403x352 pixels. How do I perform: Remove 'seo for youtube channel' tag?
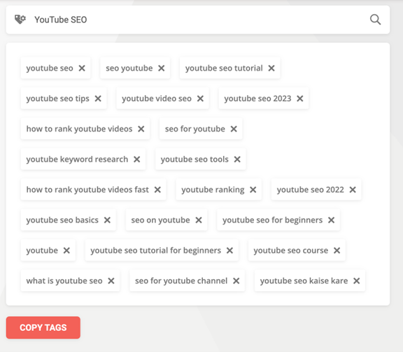236,281
